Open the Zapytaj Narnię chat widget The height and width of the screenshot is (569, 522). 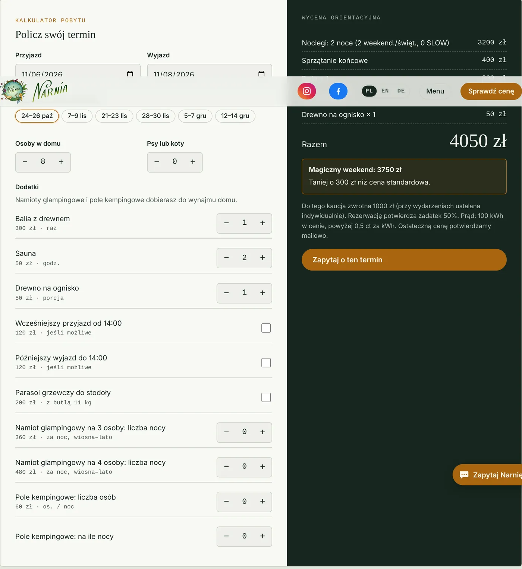click(488, 475)
